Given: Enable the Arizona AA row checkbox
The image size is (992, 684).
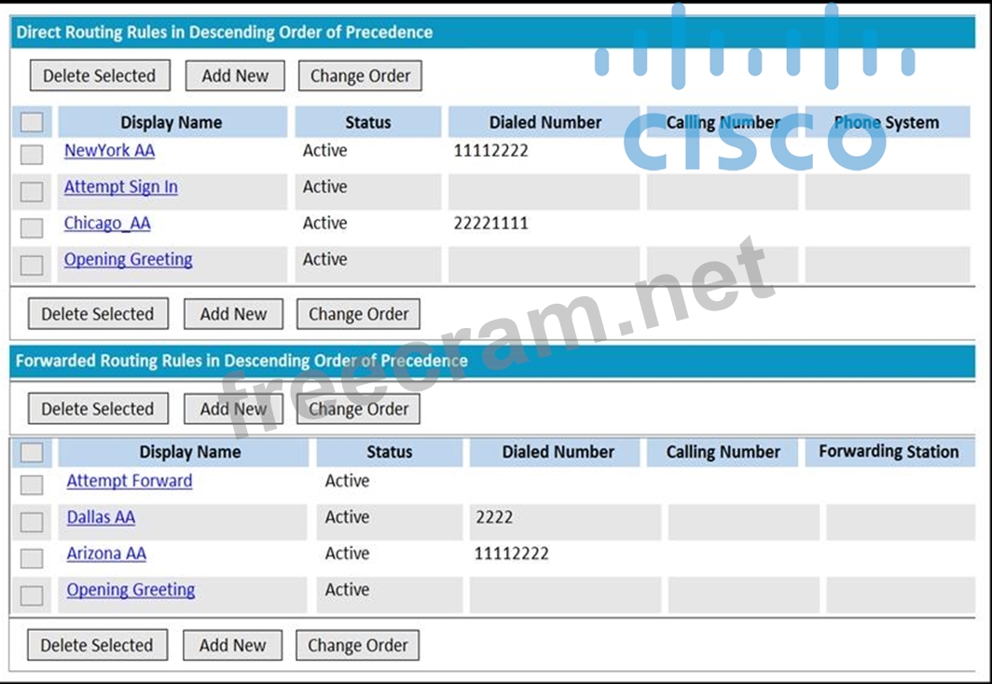Looking at the screenshot, I should pos(32,558).
